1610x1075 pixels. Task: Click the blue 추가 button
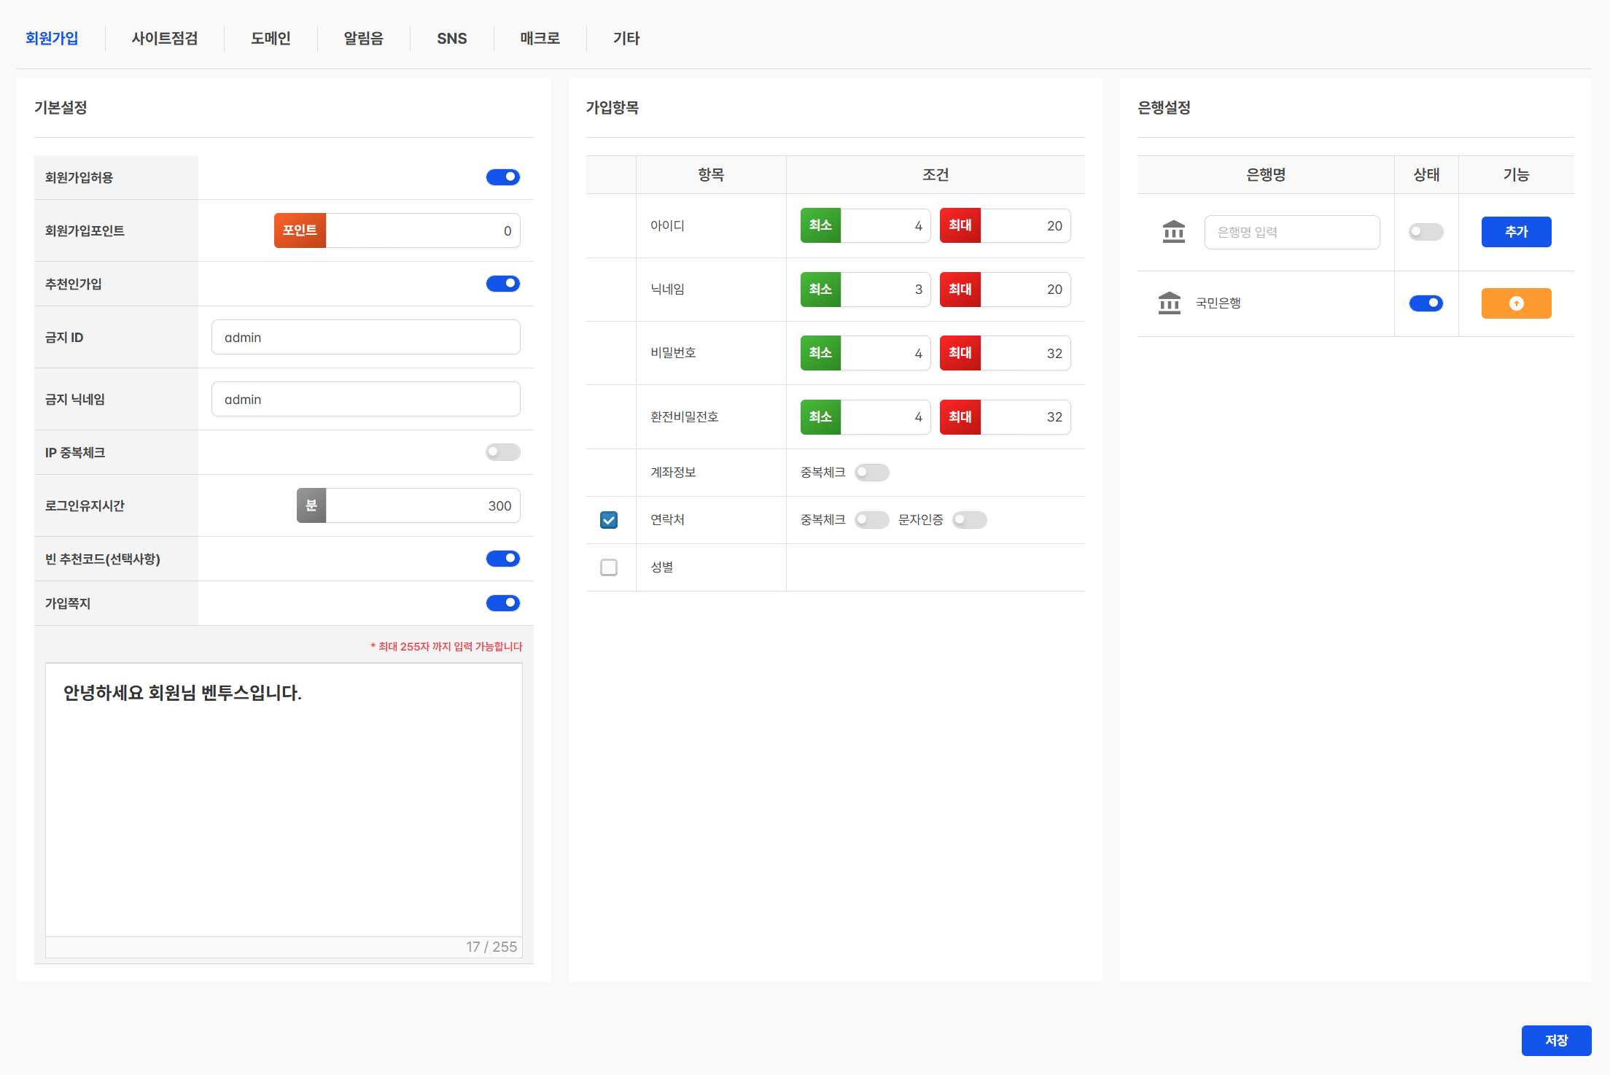click(x=1515, y=232)
